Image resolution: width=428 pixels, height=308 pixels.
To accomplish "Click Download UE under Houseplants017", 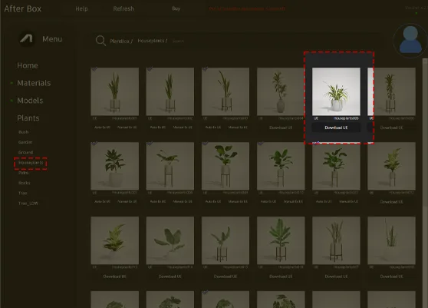I will 336,277.
